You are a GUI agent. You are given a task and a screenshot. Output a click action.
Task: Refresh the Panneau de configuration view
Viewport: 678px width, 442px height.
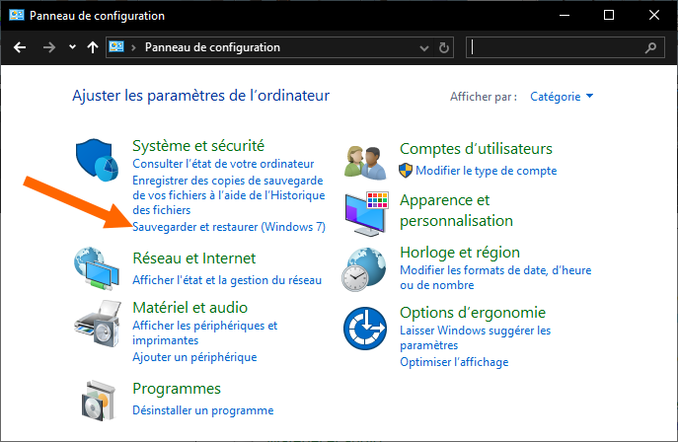coord(444,47)
